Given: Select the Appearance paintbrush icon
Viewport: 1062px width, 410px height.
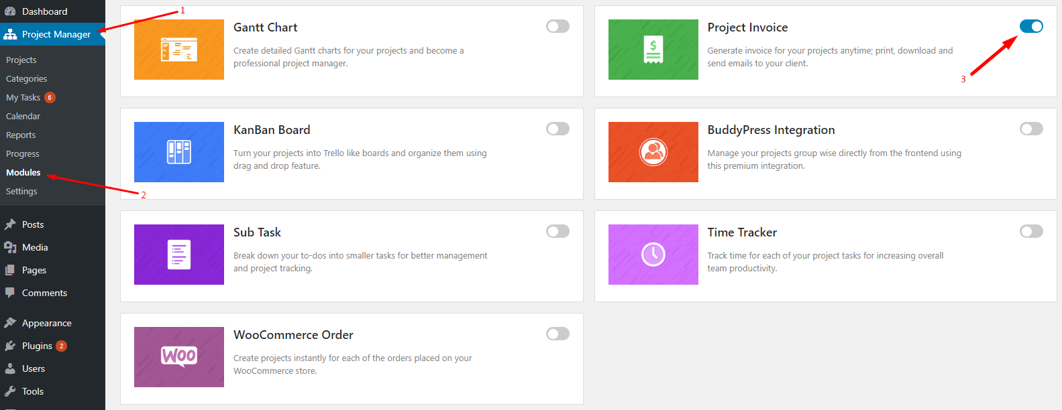Looking at the screenshot, I should point(9,322).
